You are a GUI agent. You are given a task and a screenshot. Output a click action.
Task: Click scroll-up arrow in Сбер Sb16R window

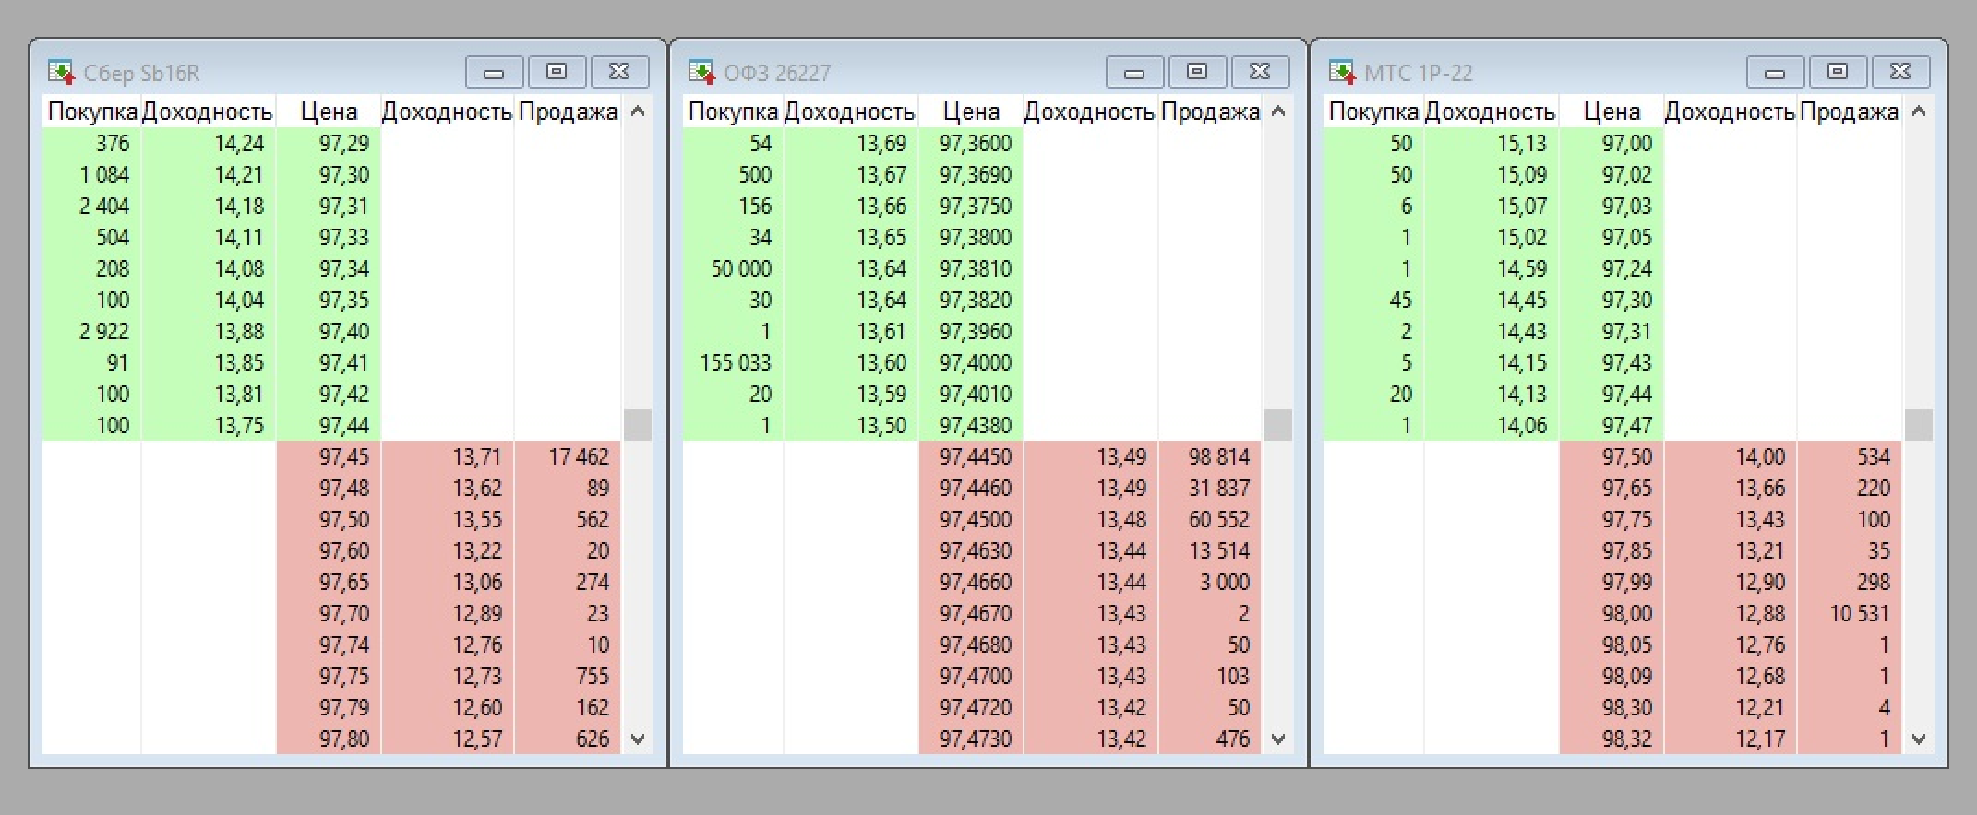tap(638, 112)
